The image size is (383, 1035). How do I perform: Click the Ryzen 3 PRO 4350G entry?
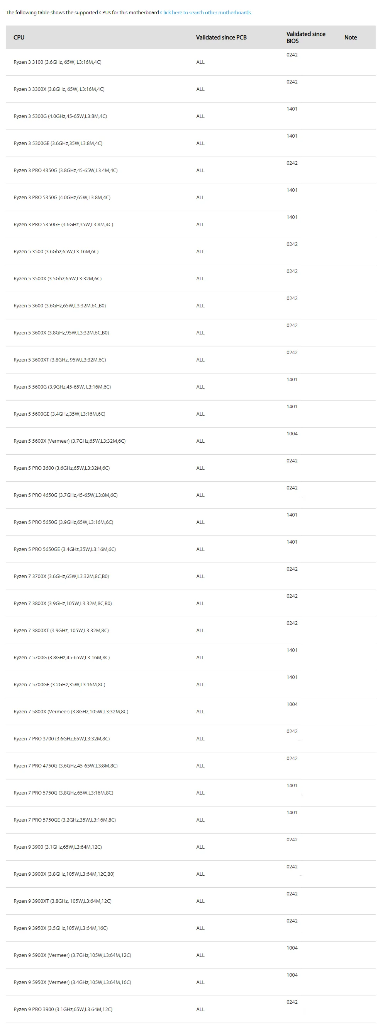coord(65,171)
